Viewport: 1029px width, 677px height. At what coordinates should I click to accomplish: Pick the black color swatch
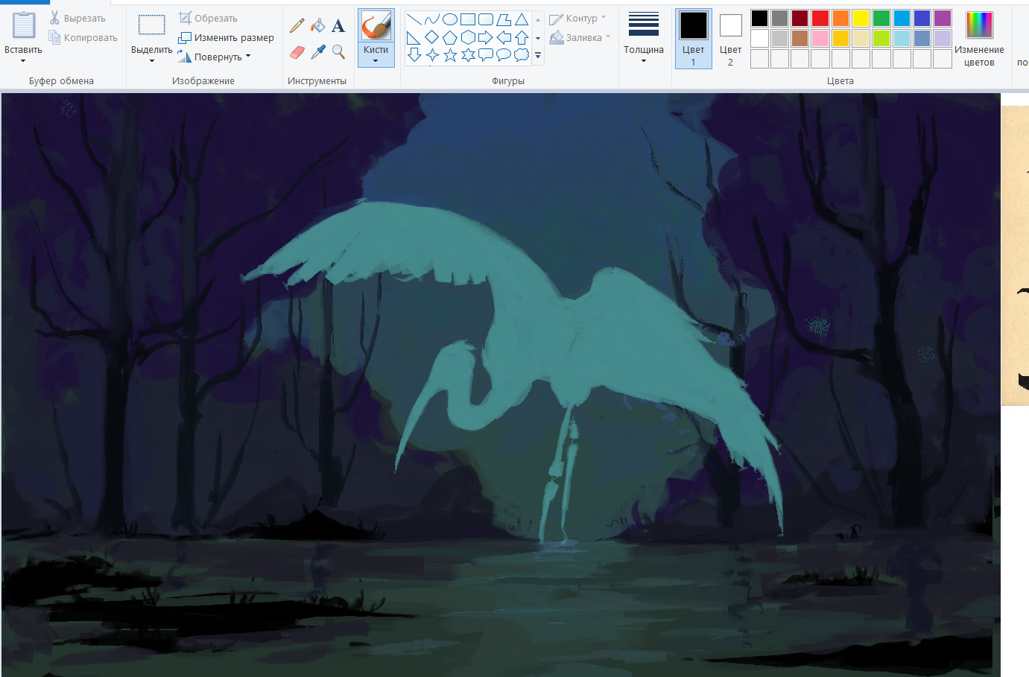point(759,18)
